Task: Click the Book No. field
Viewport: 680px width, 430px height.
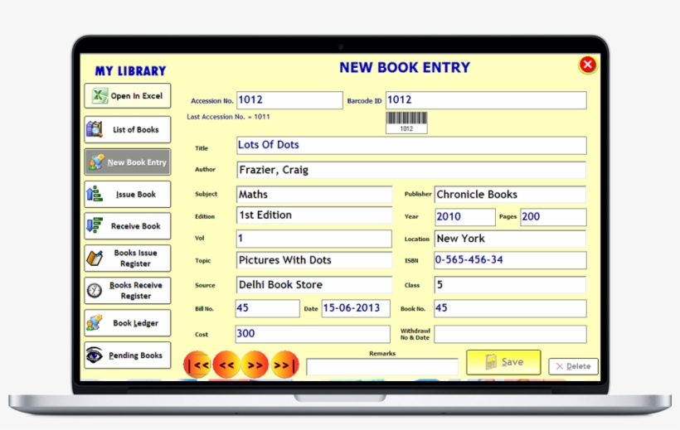Action: [x=511, y=308]
